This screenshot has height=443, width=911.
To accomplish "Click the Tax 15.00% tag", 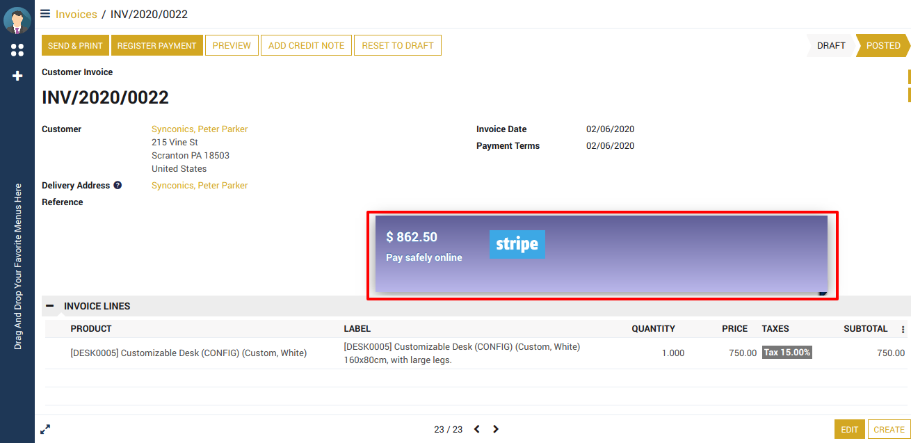I will click(787, 353).
